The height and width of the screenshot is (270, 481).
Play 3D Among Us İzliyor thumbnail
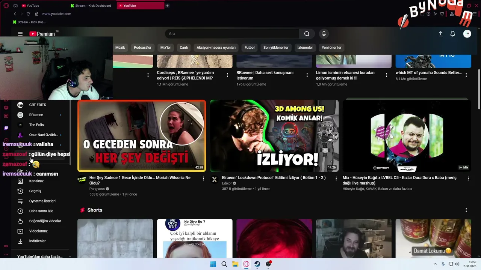[x=274, y=136]
